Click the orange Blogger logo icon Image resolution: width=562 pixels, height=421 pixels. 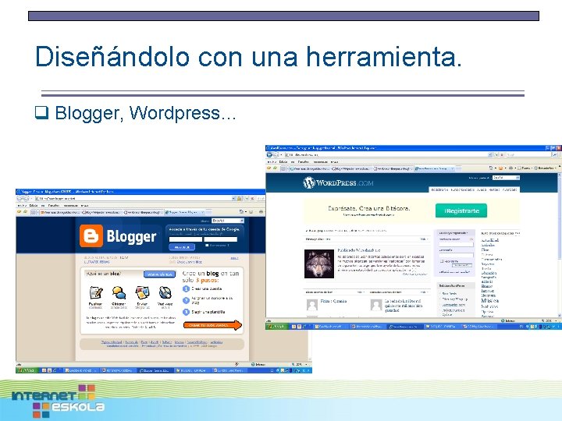click(91, 236)
